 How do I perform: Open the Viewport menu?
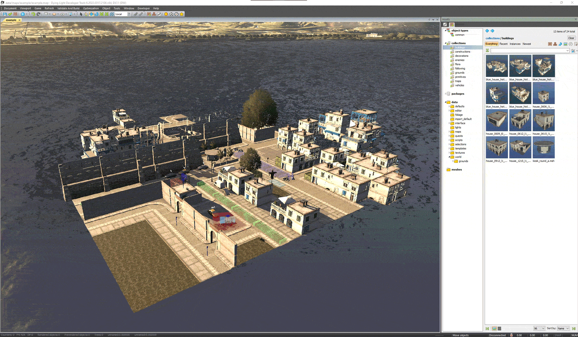[25, 8]
